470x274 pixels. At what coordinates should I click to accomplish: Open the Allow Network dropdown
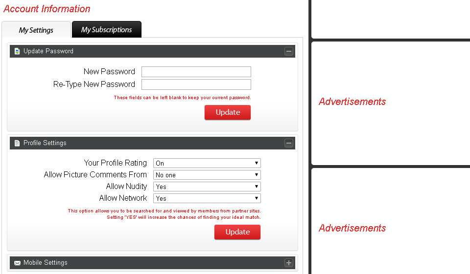coord(207,198)
